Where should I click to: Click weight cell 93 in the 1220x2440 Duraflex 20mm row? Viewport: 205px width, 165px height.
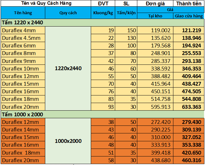103,107
